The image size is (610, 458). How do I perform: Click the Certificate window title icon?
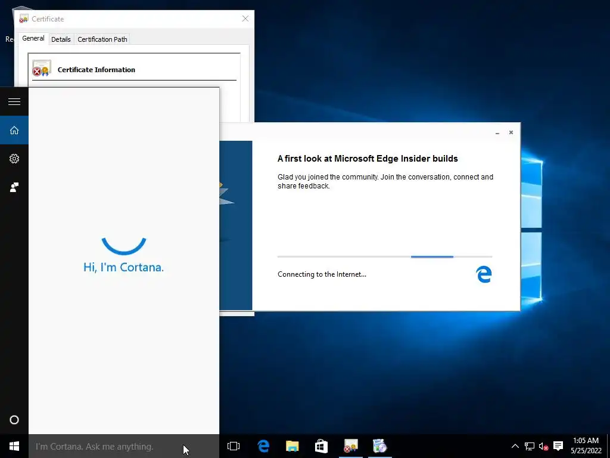coord(24,18)
